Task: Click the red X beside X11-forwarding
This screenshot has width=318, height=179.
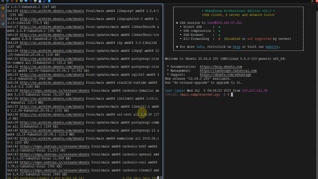Action: pyautogui.click(x=219, y=39)
